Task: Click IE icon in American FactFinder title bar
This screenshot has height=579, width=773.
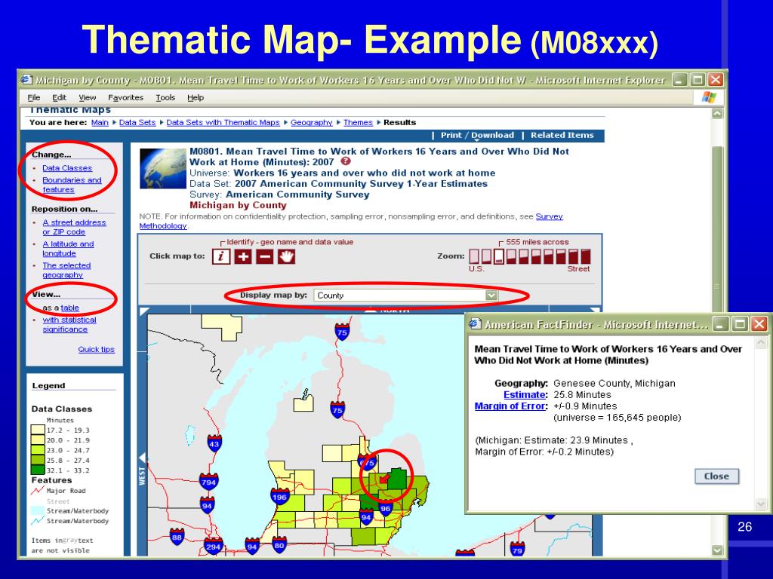Action: (x=475, y=324)
